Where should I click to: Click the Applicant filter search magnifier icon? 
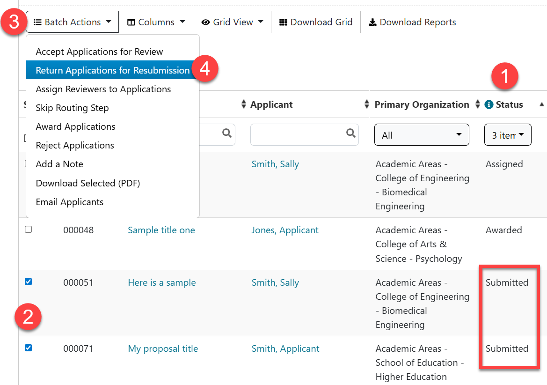point(350,133)
